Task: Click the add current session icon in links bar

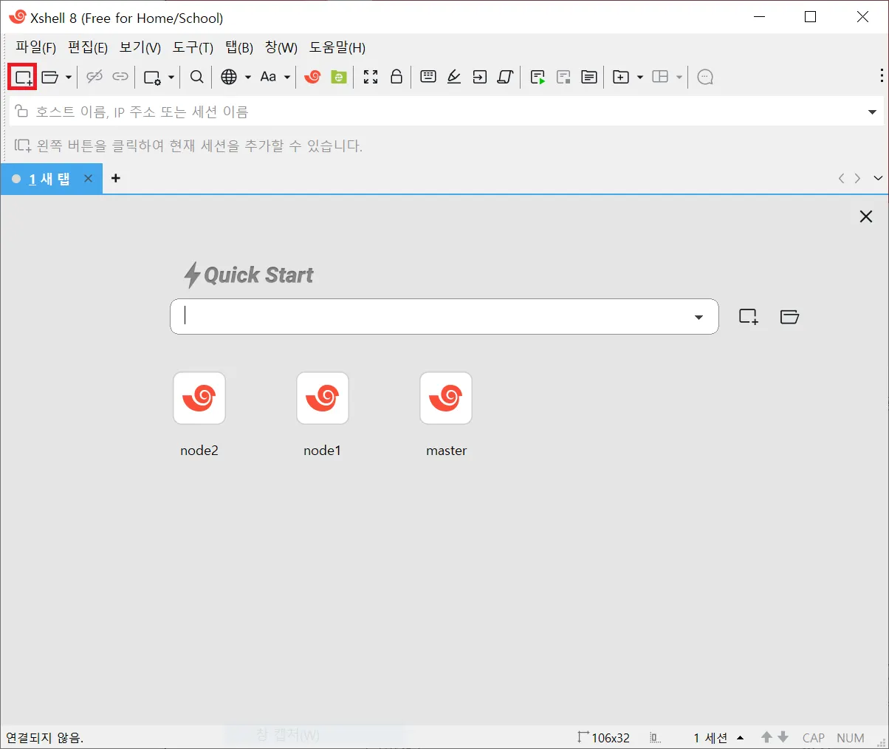Action: click(x=23, y=146)
